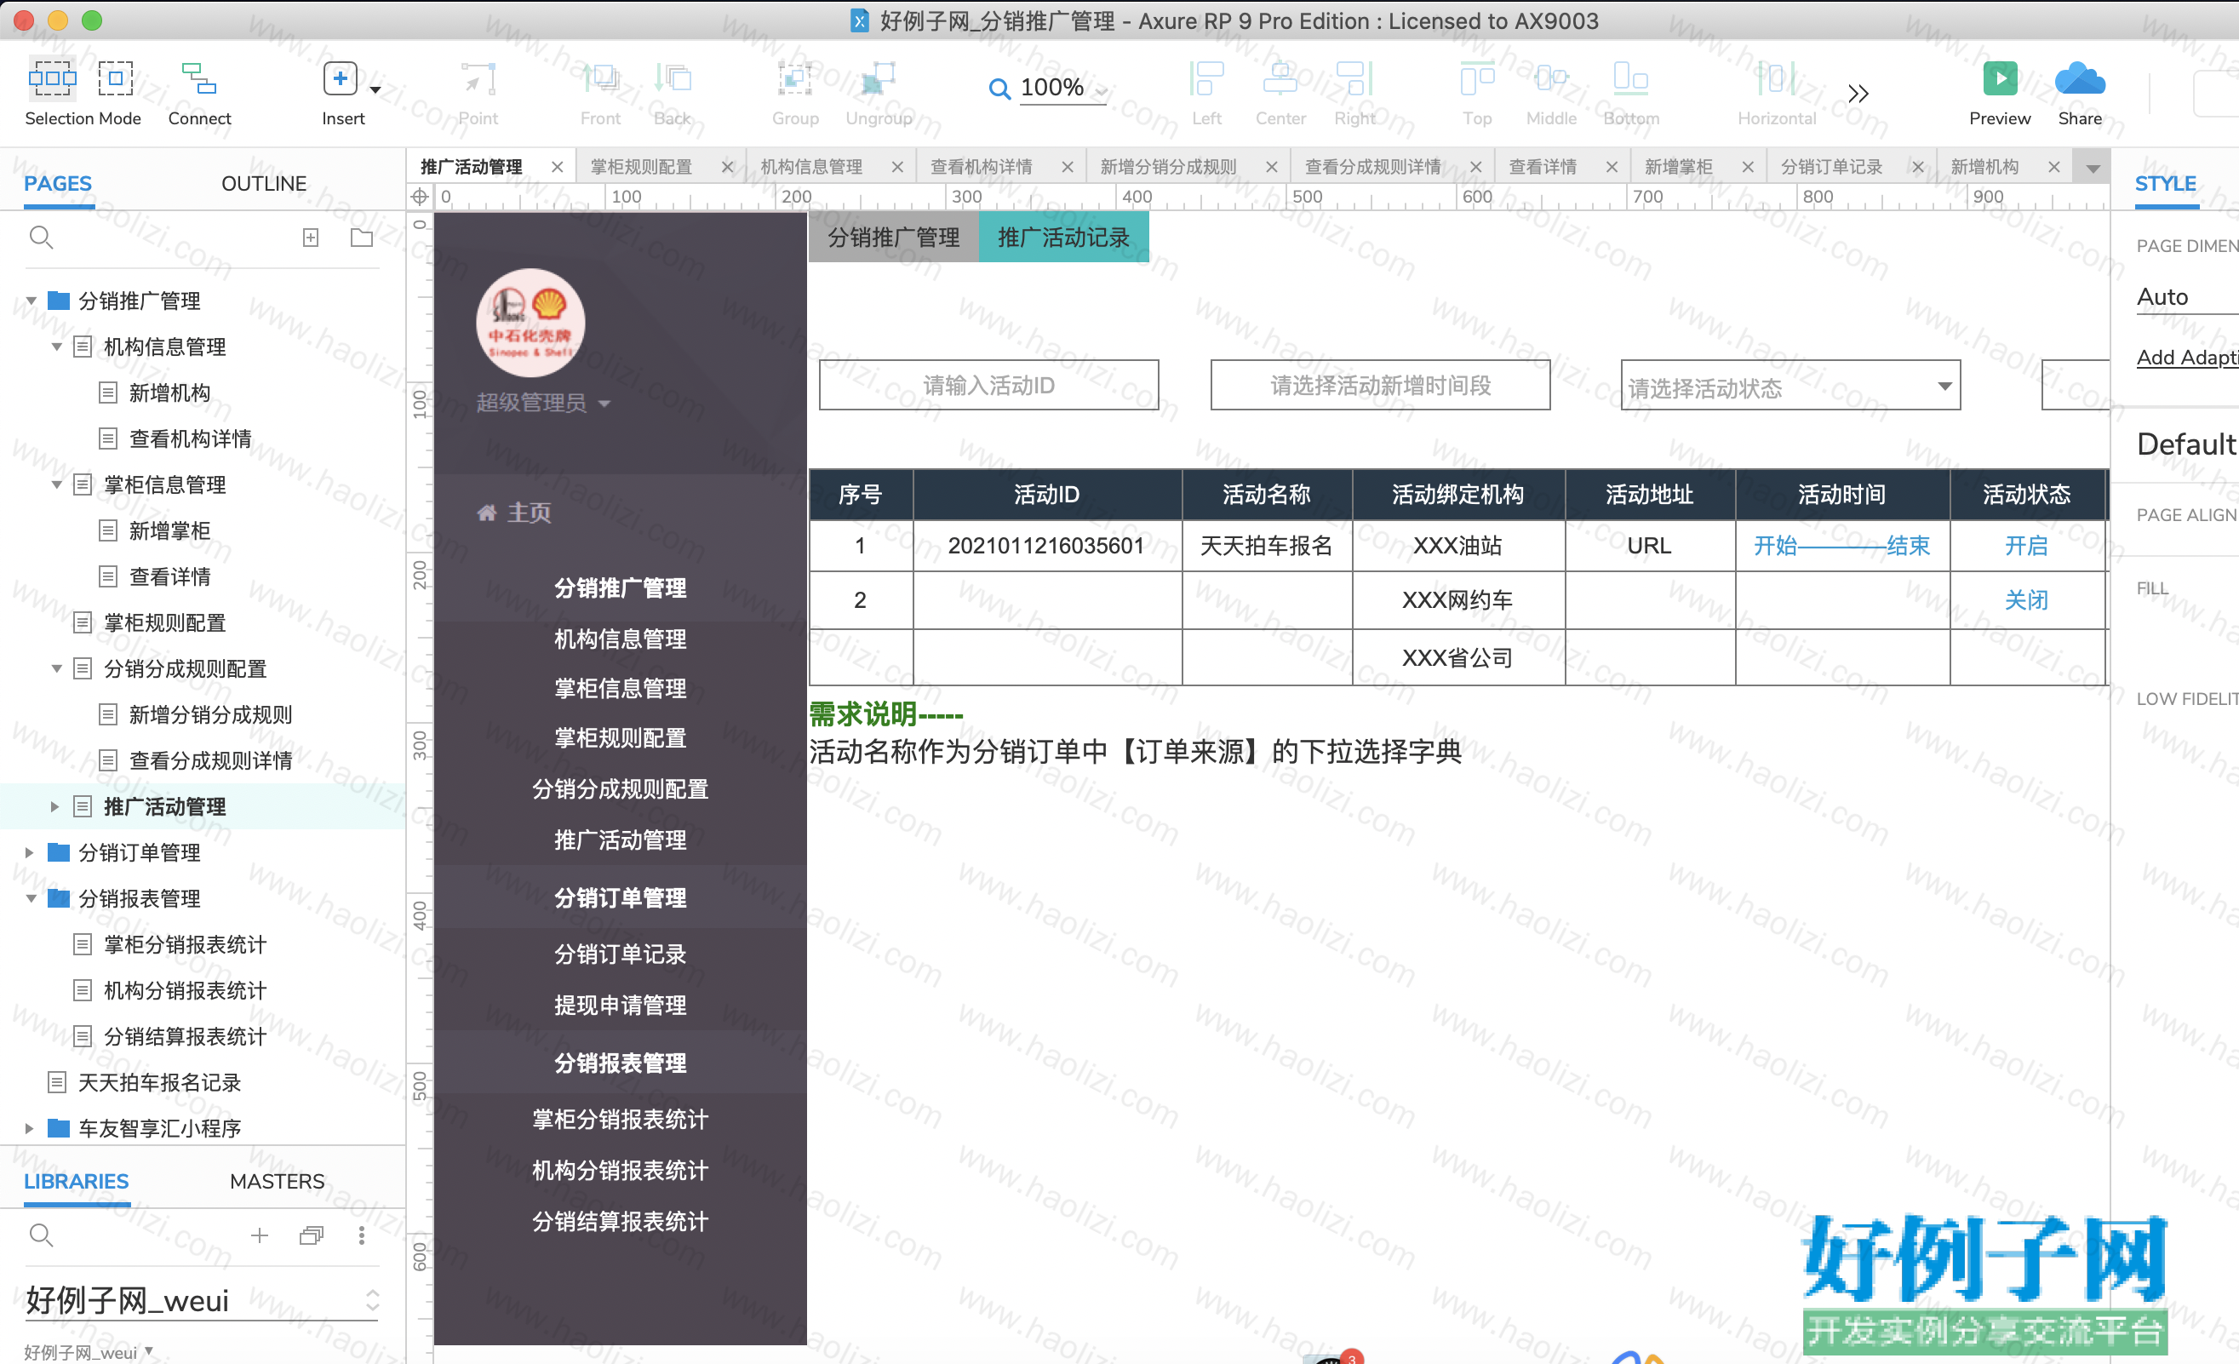This screenshot has width=2239, height=1364.
Task: Open the Insert dropdown arrow
Action: [375, 90]
